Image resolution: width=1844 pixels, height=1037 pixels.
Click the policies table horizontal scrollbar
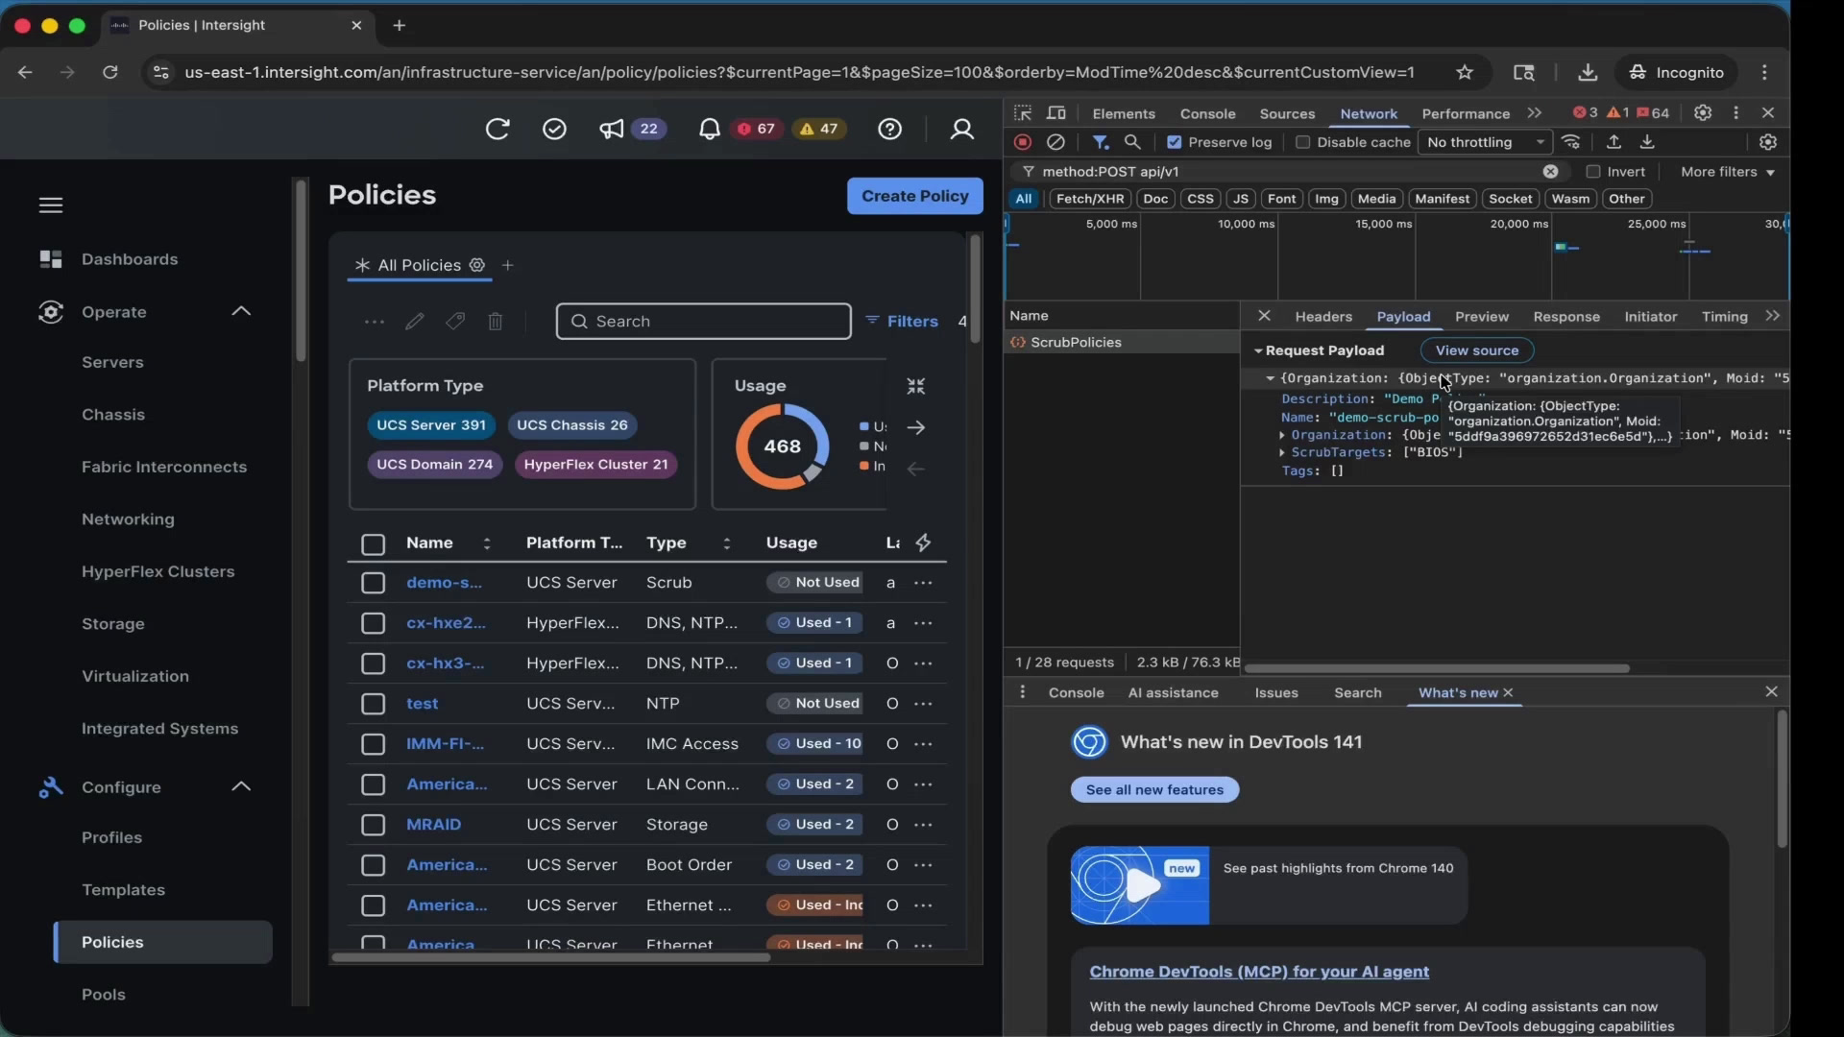550,957
